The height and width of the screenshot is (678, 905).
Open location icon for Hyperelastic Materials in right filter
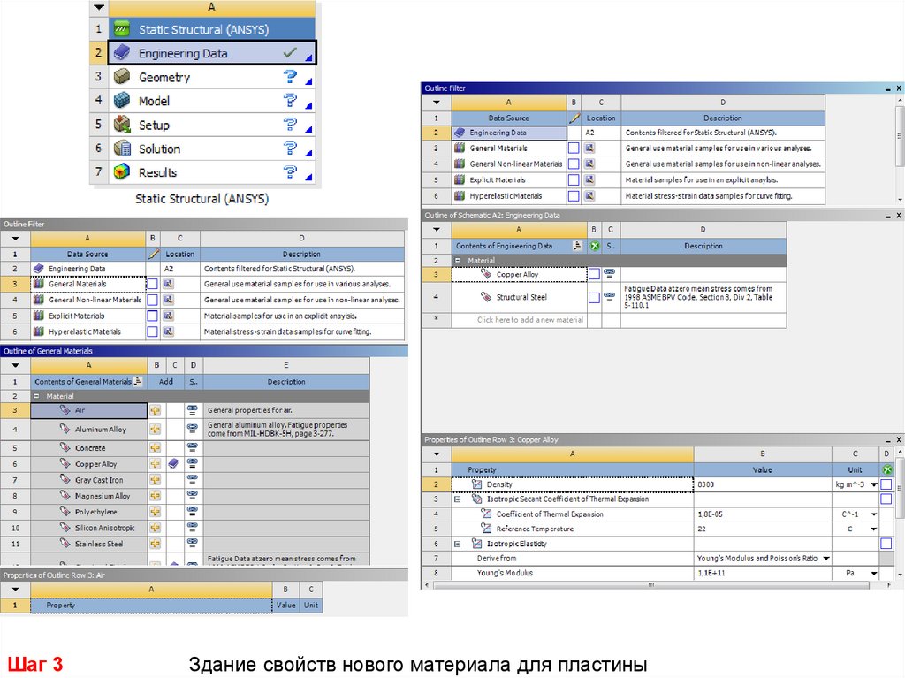pos(589,195)
